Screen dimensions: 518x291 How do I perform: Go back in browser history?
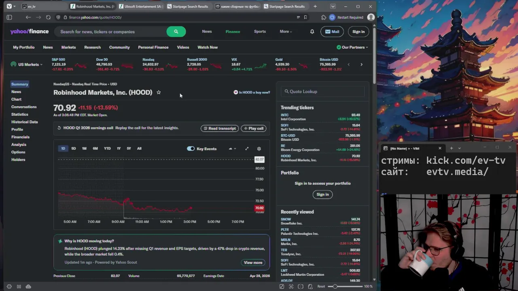28,17
